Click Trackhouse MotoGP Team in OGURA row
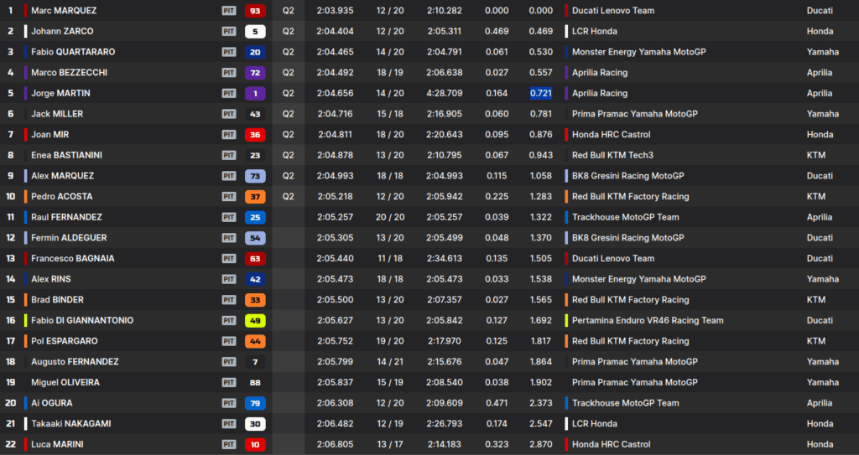 (x=626, y=403)
